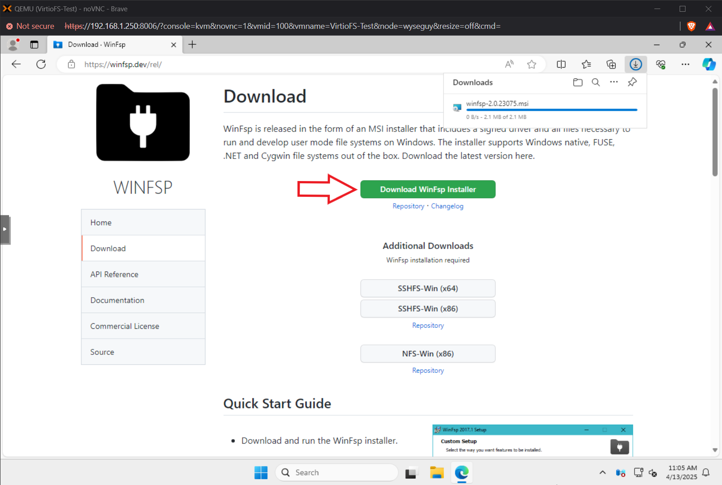Open the Edge tab actions menu icon
This screenshot has height=485, width=722.
(34, 45)
